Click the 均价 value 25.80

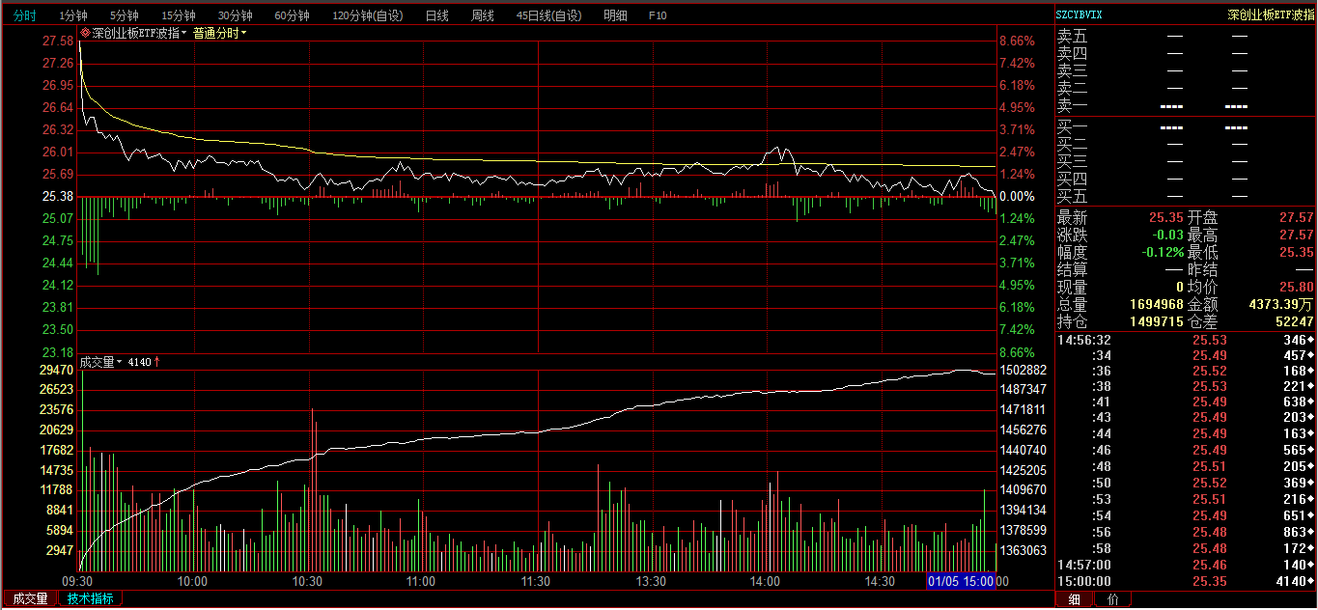(x=1296, y=288)
